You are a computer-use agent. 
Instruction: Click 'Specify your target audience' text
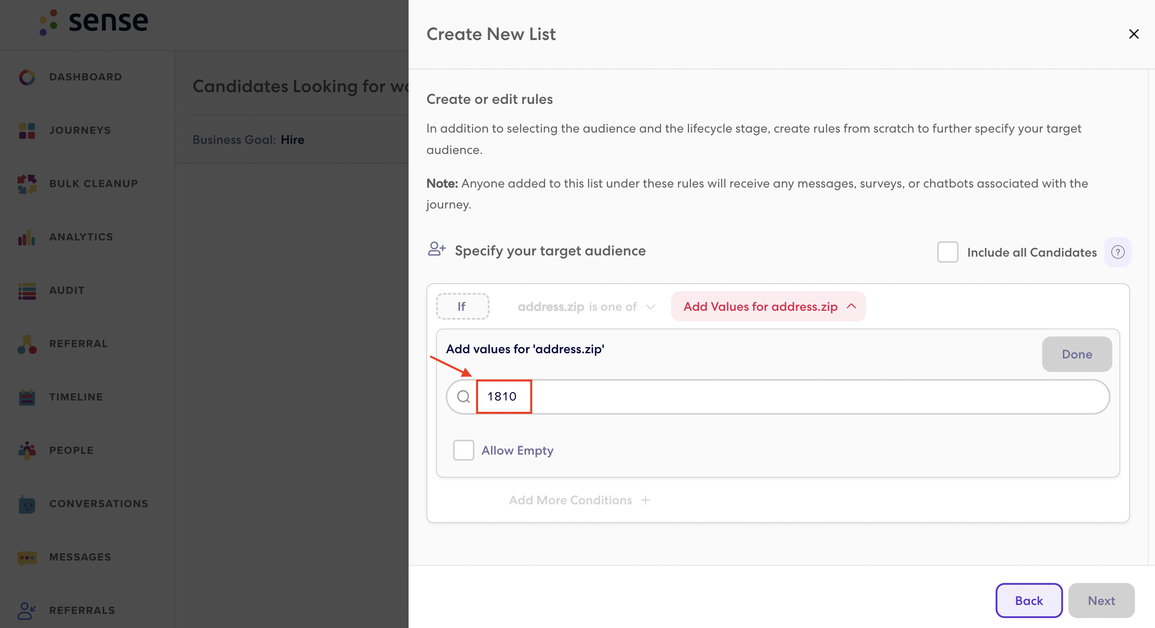[x=550, y=251]
